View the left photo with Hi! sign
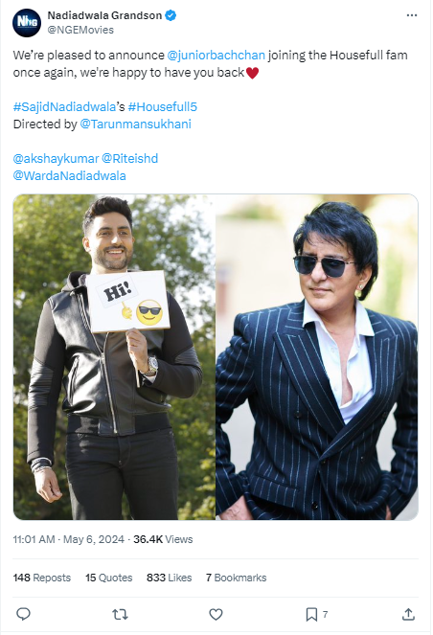This screenshot has width=433, height=635. point(114,357)
